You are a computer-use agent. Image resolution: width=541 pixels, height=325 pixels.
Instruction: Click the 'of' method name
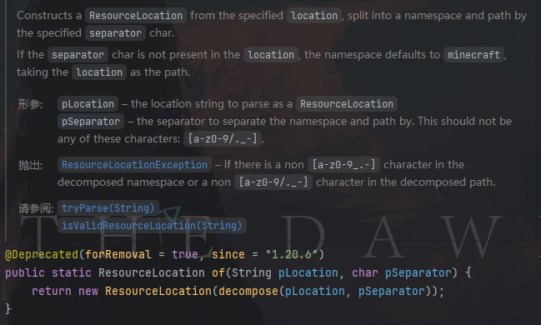coord(218,272)
